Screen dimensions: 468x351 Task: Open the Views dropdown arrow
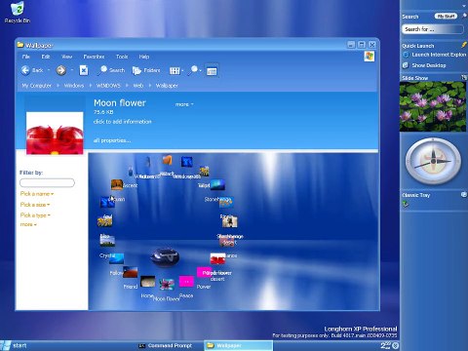point(182,71)
